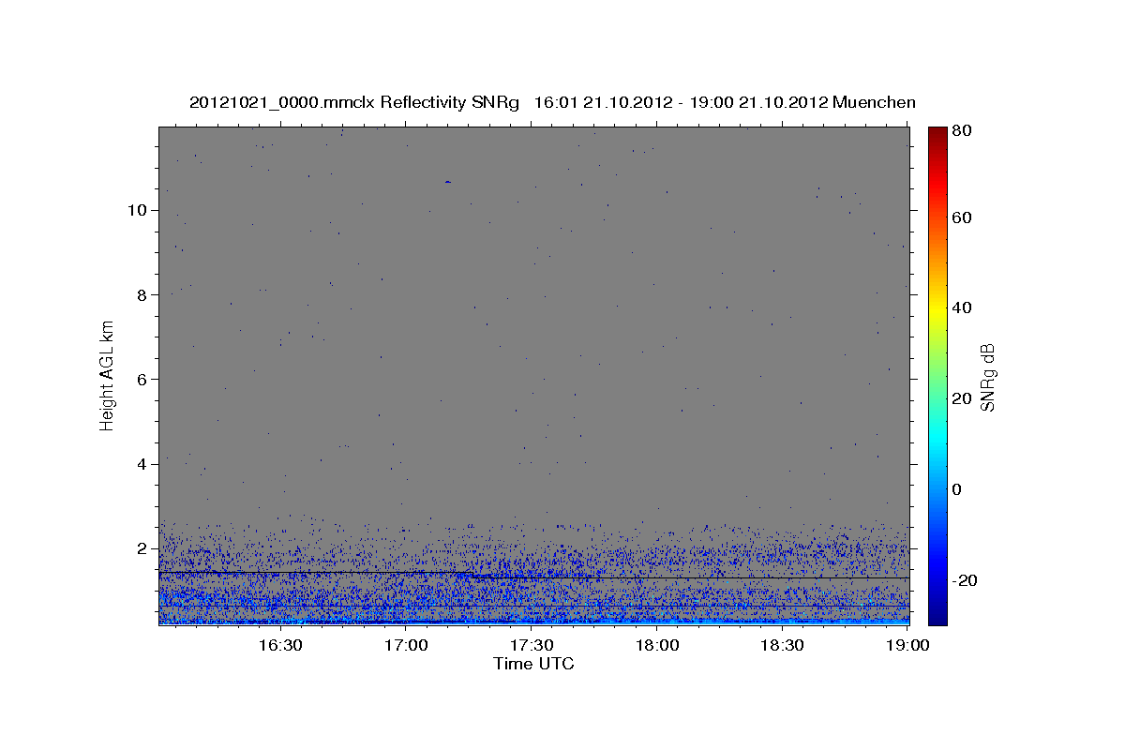Click the colorbar value 20 label
The height and width of the screenshot is (750, 1125).
click(x=963, y=398)
